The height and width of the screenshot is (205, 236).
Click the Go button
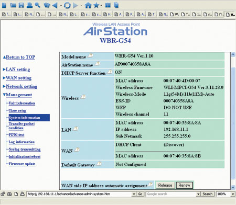pyautogui.click(x=140, y=194)
